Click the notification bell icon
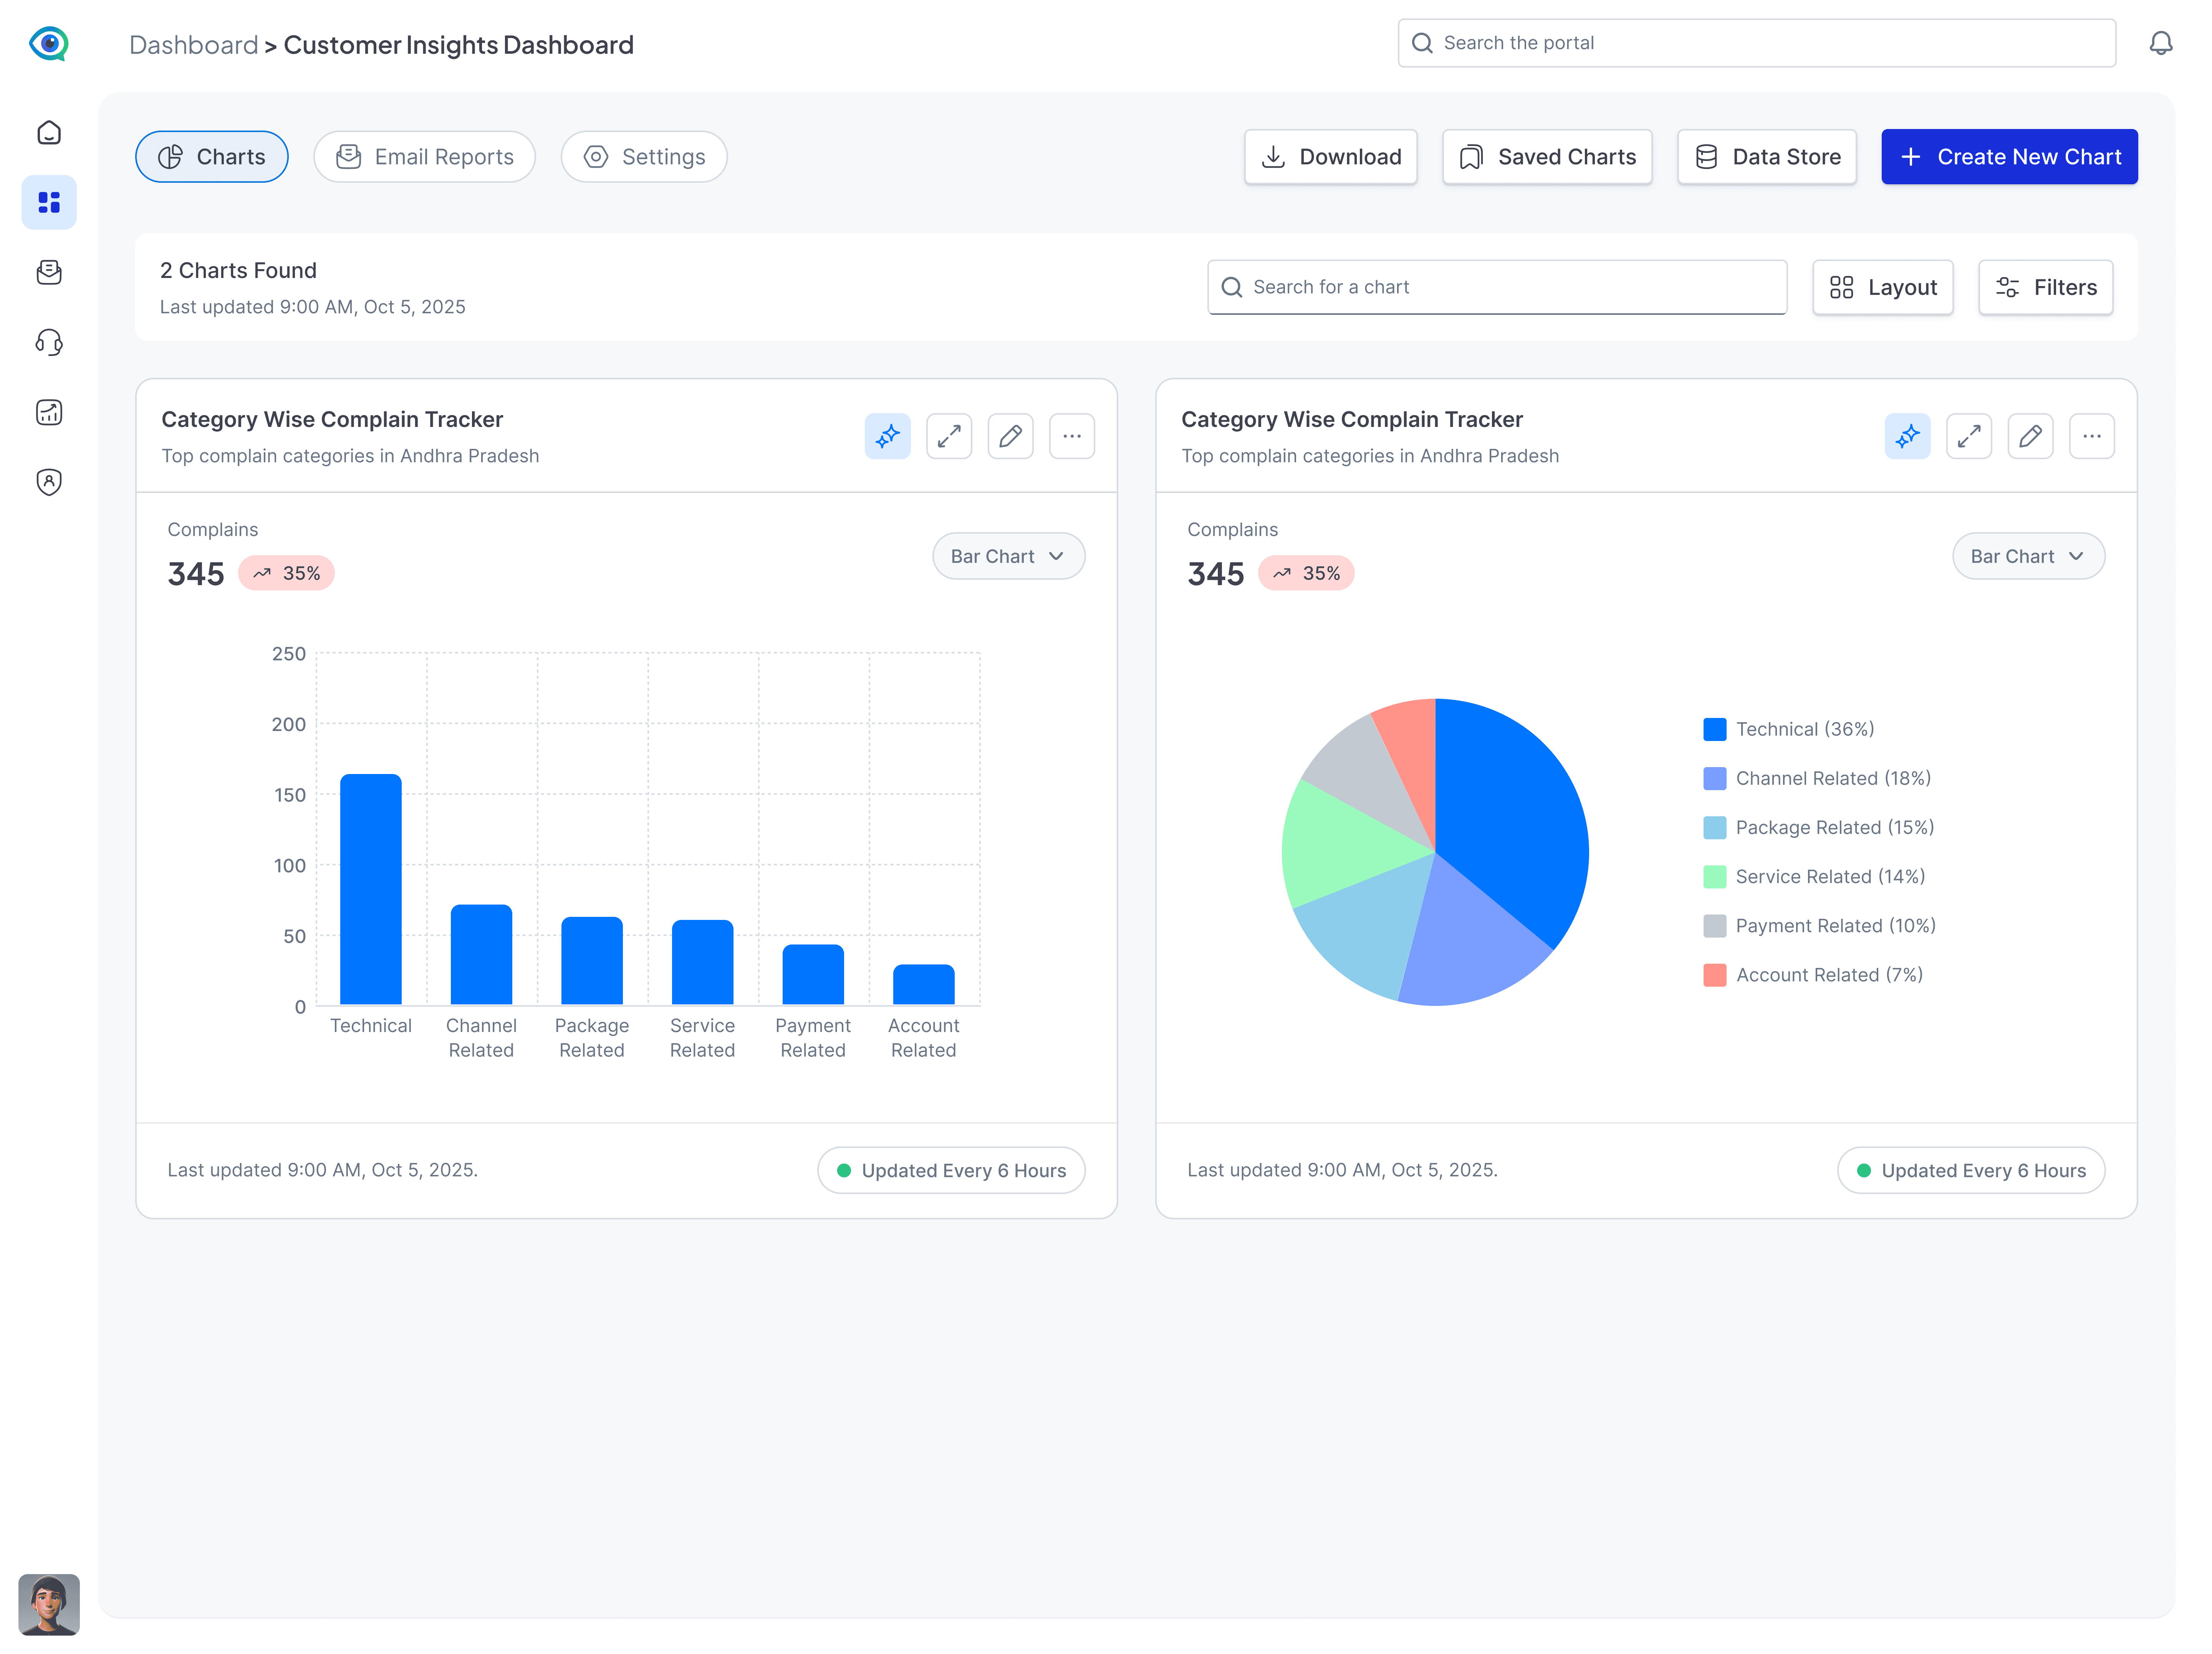This screenshot has height=1654, width=2212. (2160, 43)
